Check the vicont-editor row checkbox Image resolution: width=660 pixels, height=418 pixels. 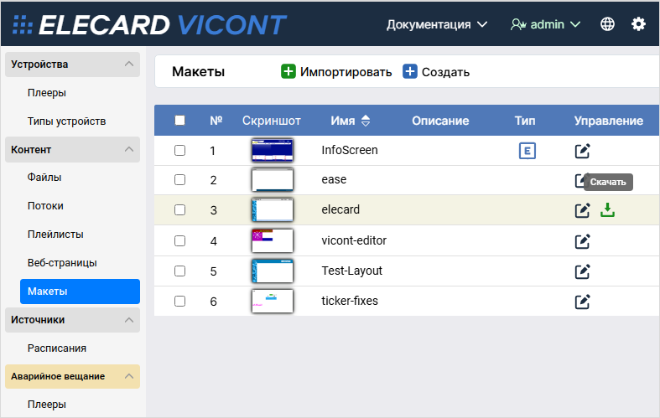[x=179, y=240]
